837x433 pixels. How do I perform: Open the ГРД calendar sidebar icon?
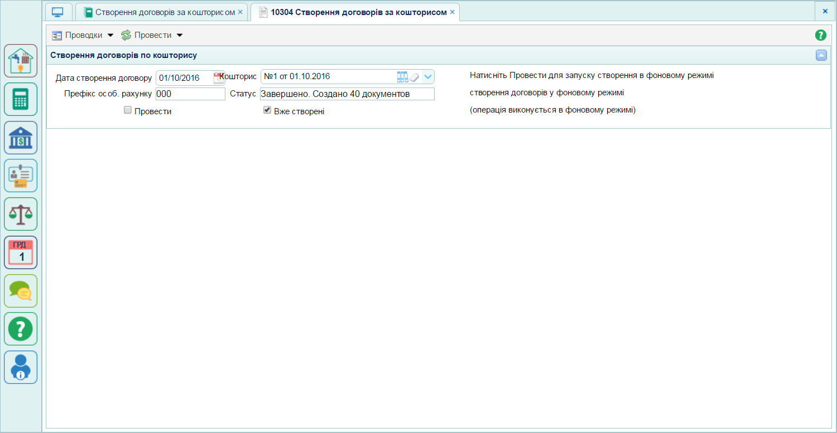coord(21,252)
